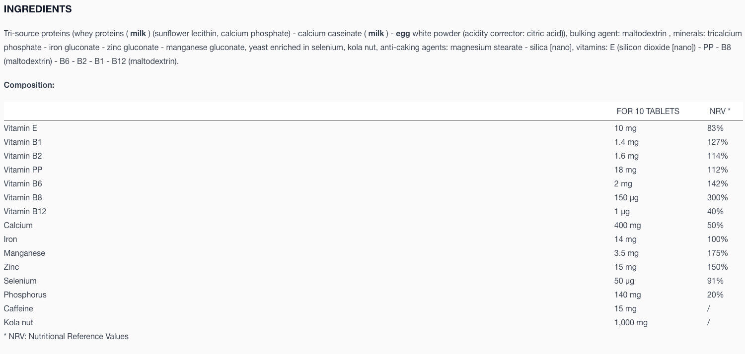Click the Composition label

pos(29,85)
